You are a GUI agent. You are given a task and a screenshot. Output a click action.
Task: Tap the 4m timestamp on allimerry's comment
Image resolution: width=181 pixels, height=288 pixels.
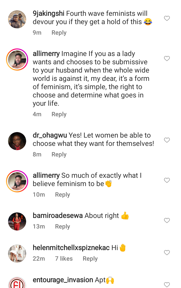tap(37, 114)
